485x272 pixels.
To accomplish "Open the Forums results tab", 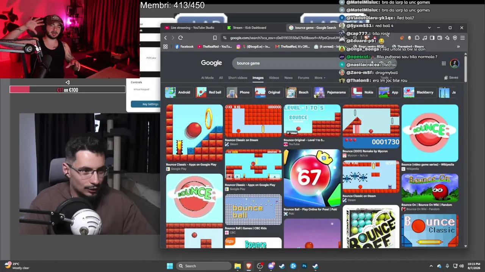I will click(x=304, y=78).
